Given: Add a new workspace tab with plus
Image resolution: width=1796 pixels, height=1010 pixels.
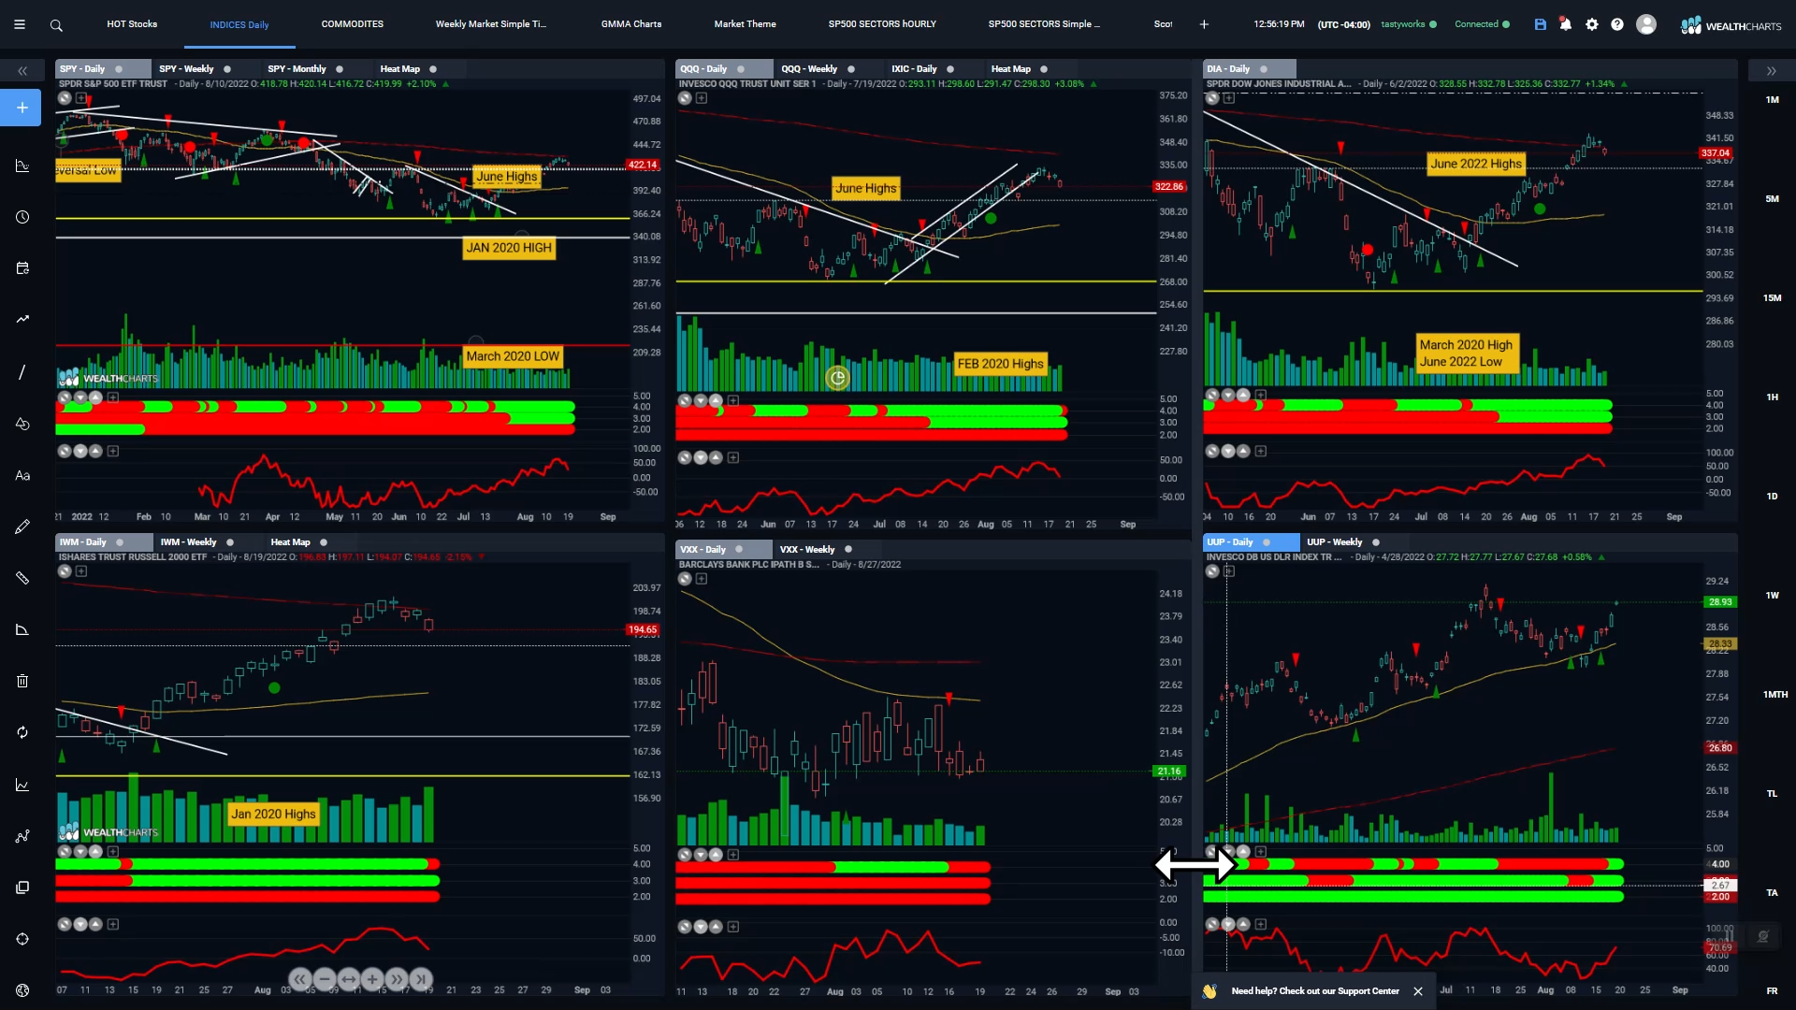Looking at the screenshot, I should (x=1204, y=24).
